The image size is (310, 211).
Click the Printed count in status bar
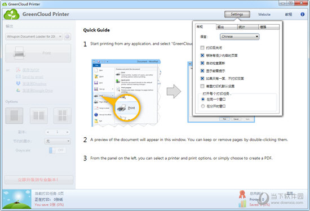(x=256, y=199)
